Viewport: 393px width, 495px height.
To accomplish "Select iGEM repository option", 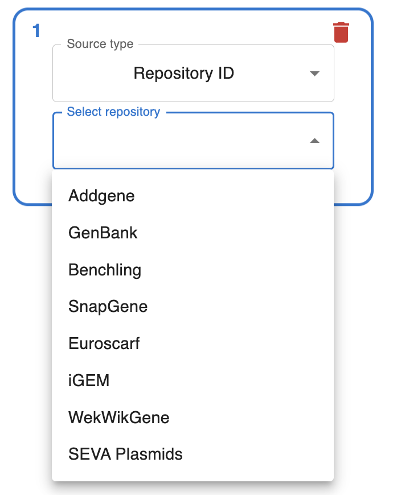I will point(89,380).
